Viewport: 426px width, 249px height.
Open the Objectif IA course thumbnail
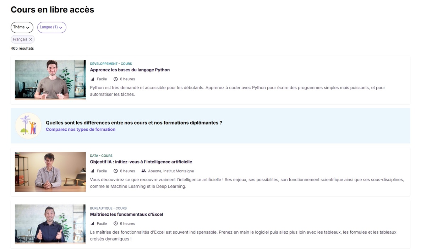coord(50,172)
